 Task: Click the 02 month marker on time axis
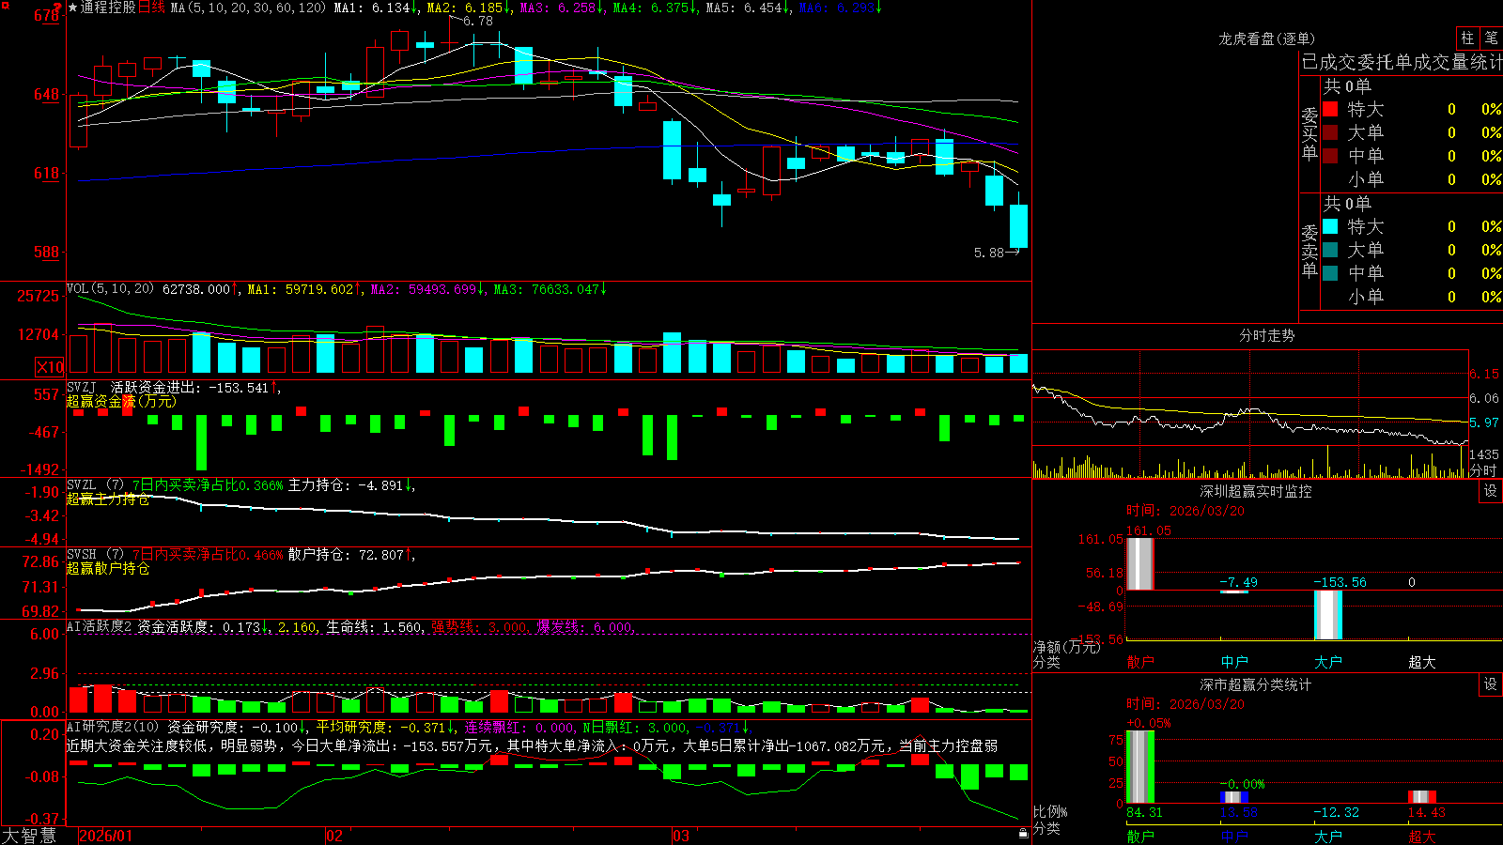click(x=333, y=836)
